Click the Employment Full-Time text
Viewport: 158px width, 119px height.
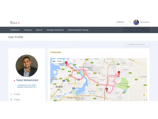[x=27, y=85]
